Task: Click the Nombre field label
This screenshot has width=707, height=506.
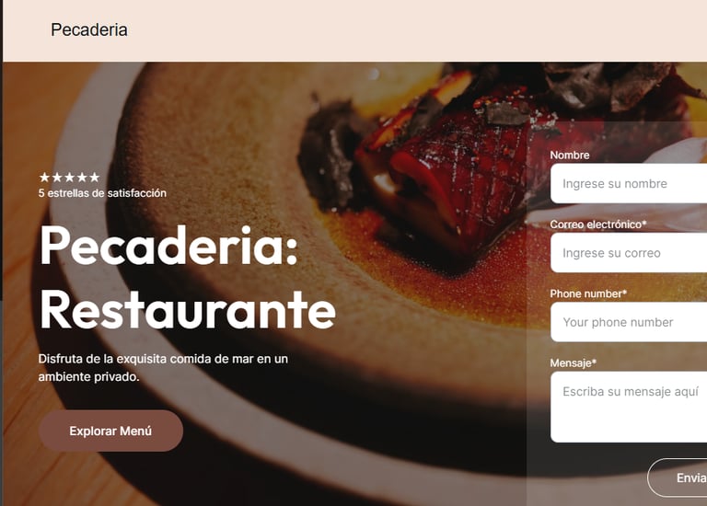Action: 570,155
